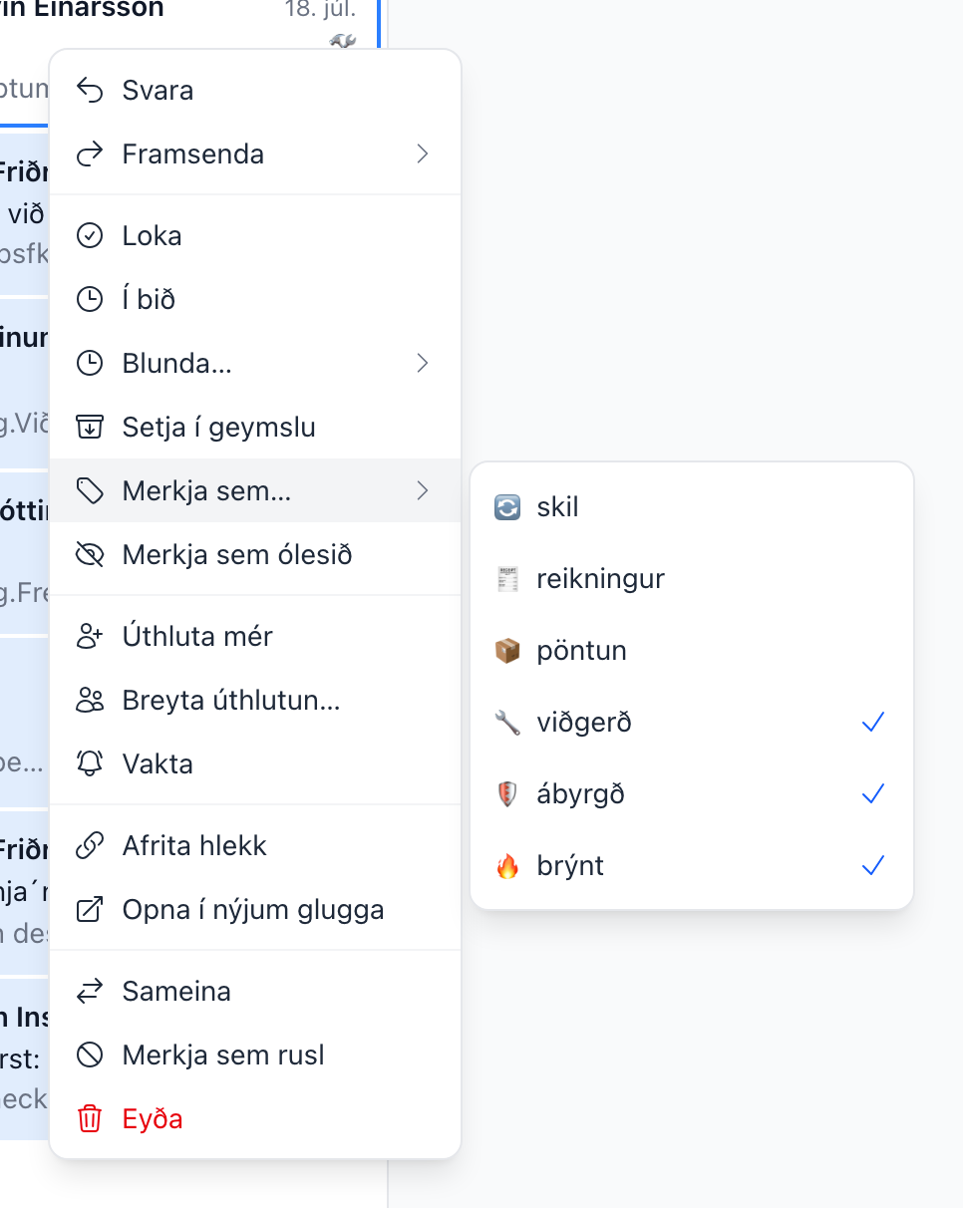Click the chevron next to Merkja sem...
Screen dimensions: 963x1208
click(423, 490)
